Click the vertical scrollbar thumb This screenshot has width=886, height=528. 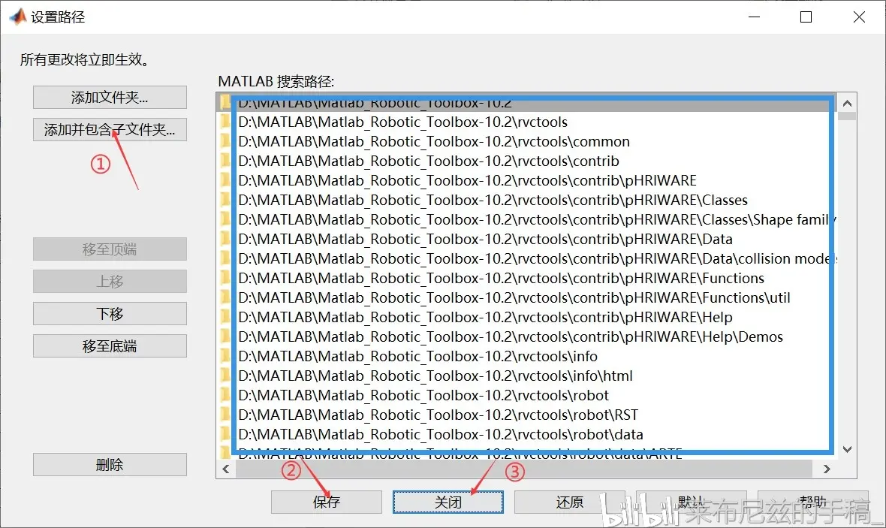(847, 116)
